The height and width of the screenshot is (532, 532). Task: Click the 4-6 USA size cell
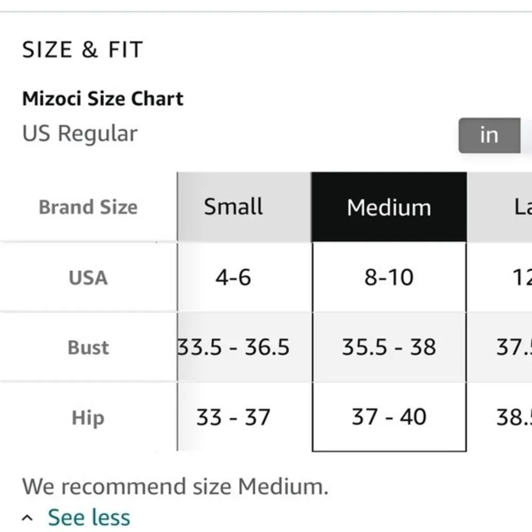click(x=233, y=278)
